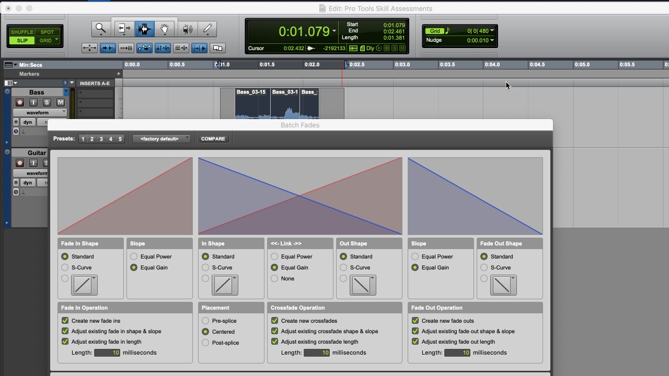Select the Pencil tool
This screenshot has height=376, width=669.
207,29
